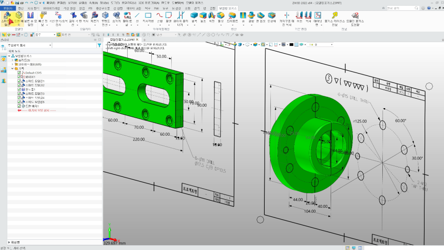The image size is (444, 250).
Task: Select the 직사각형 rectangle tool
Action: [x=148, y=17]
